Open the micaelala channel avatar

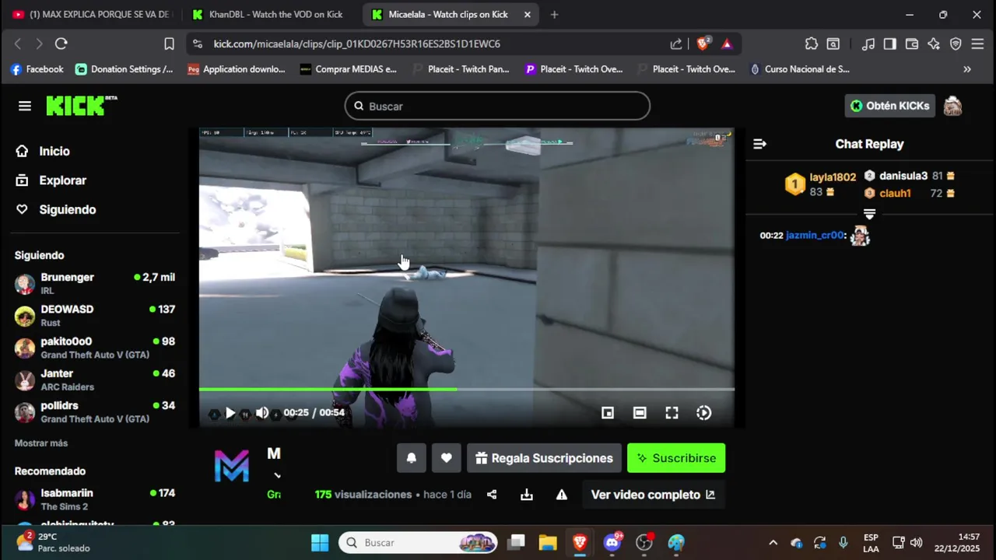(231, 466)
